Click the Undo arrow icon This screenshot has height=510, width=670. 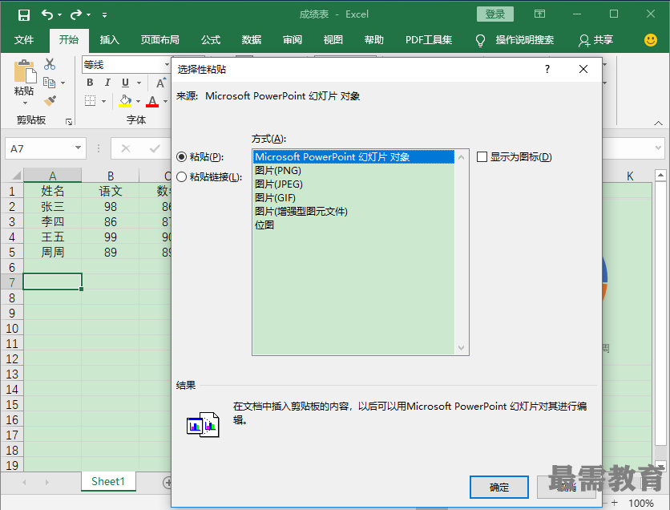click(47, 15)
